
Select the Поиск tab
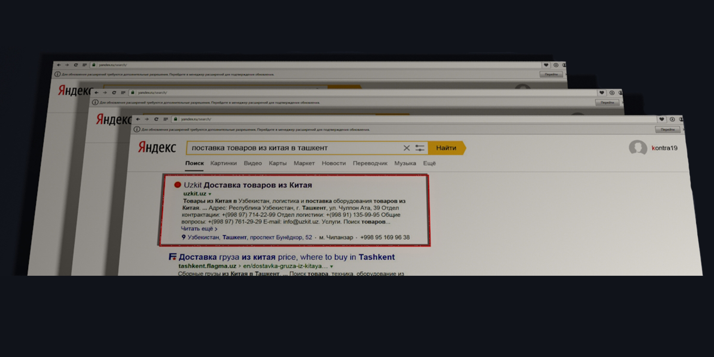[195, 163]
